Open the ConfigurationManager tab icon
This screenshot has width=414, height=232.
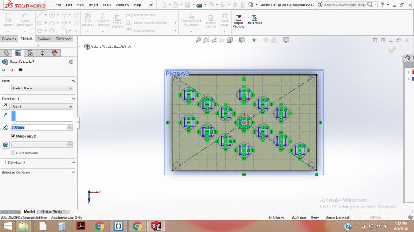point(30,53)
